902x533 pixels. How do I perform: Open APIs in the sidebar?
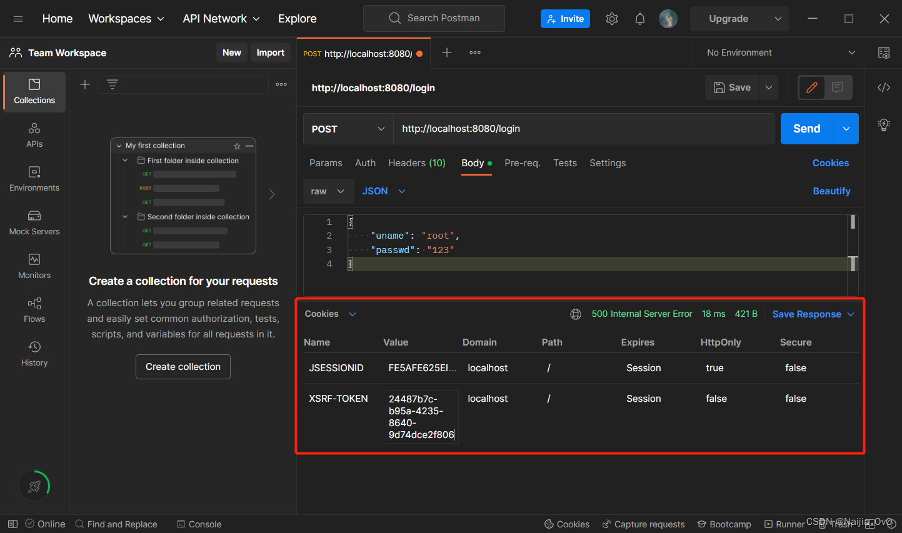34,136
